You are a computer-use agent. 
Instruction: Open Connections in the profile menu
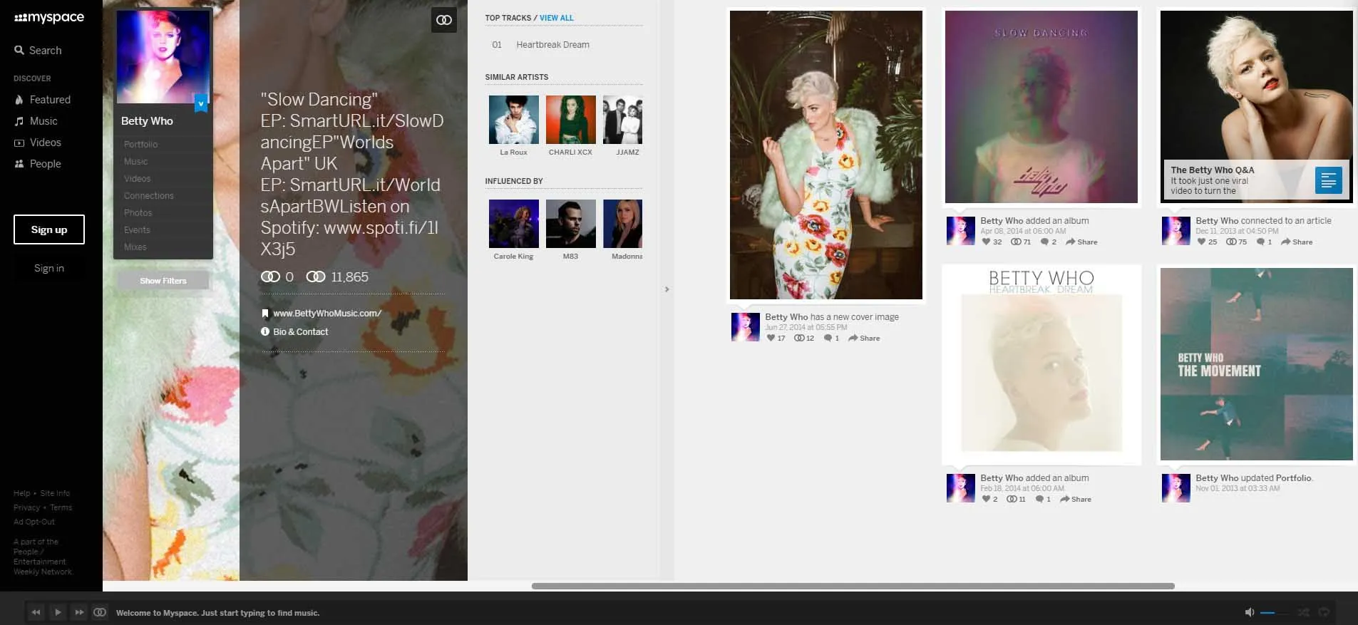pos(149,196)
